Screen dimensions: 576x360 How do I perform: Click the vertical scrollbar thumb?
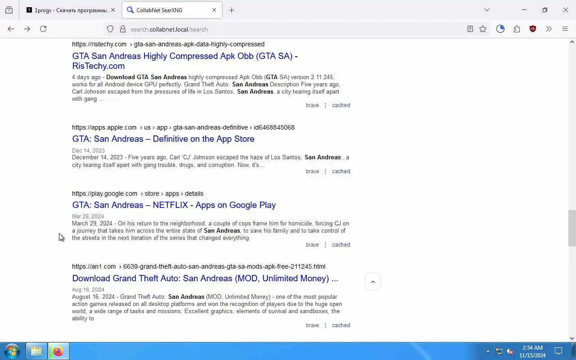[x=572, y=228]
